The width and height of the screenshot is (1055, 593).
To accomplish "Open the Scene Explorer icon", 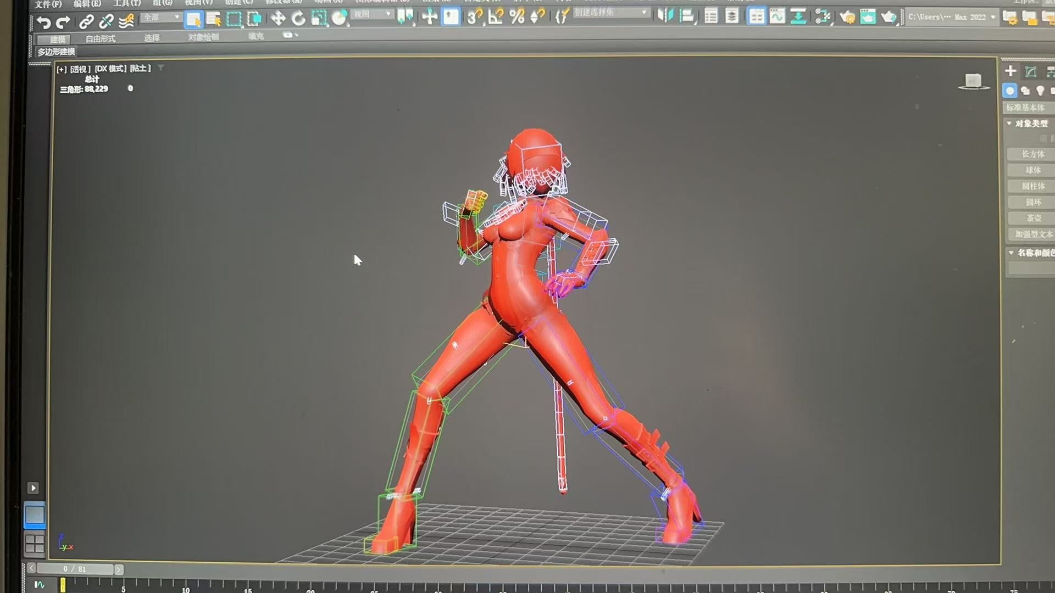I will 711,16.
